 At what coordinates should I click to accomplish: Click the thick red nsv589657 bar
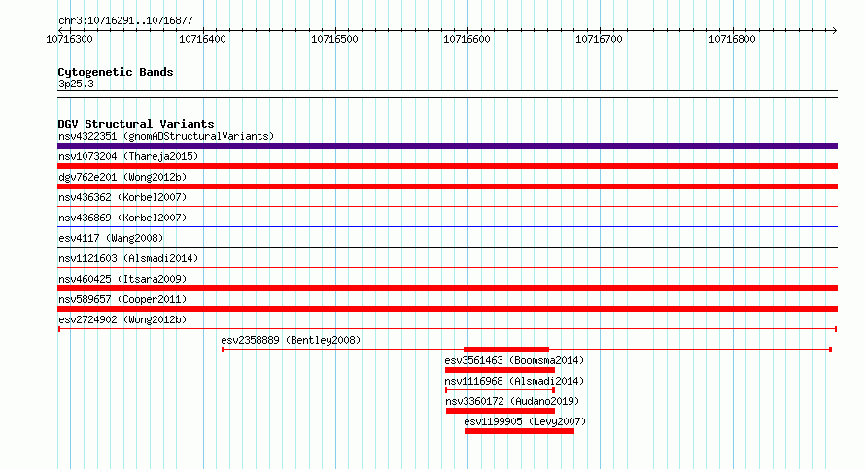tap(447, 309)
